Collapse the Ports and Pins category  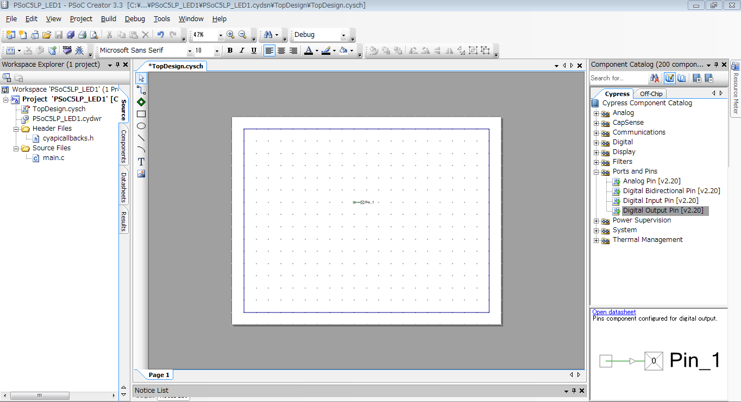pos(596,172)
